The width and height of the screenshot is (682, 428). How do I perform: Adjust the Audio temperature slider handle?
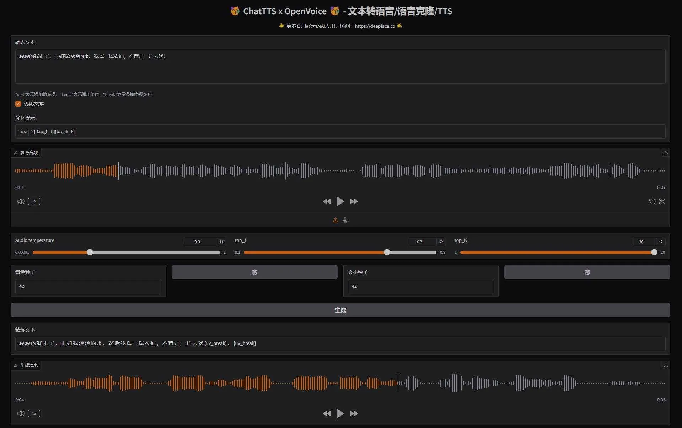90,252
